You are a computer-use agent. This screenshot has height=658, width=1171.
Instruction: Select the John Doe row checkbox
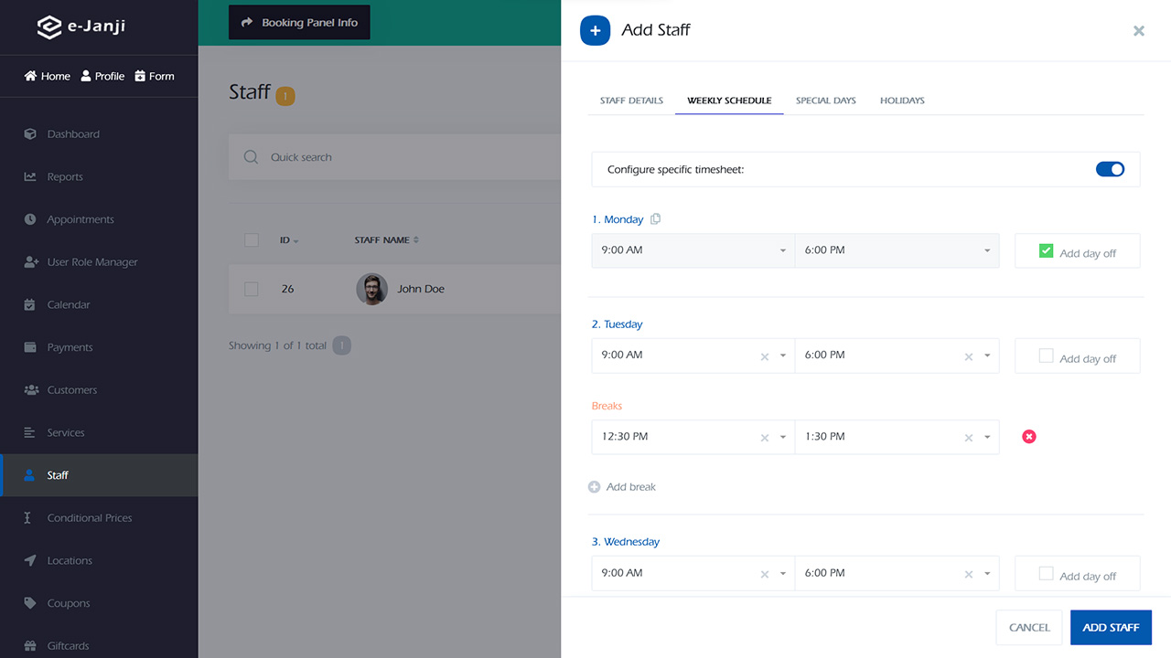[252, 289]
